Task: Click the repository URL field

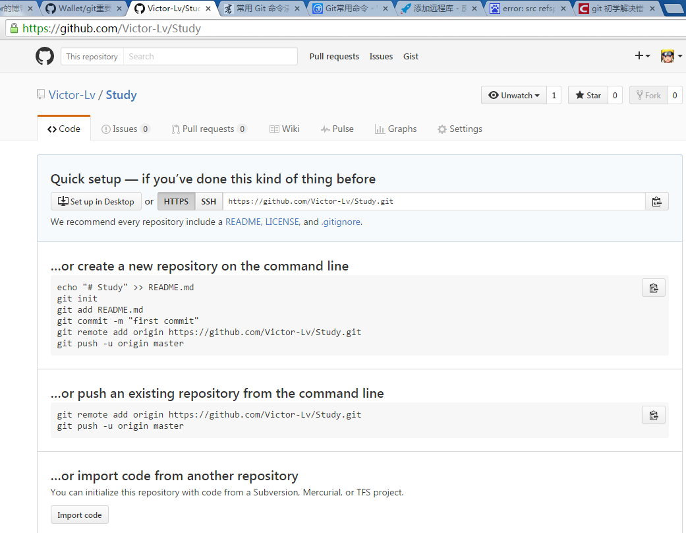Action: coord(434,201)
